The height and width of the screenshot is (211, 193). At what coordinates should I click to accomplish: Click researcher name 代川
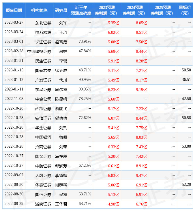point(63,80)
